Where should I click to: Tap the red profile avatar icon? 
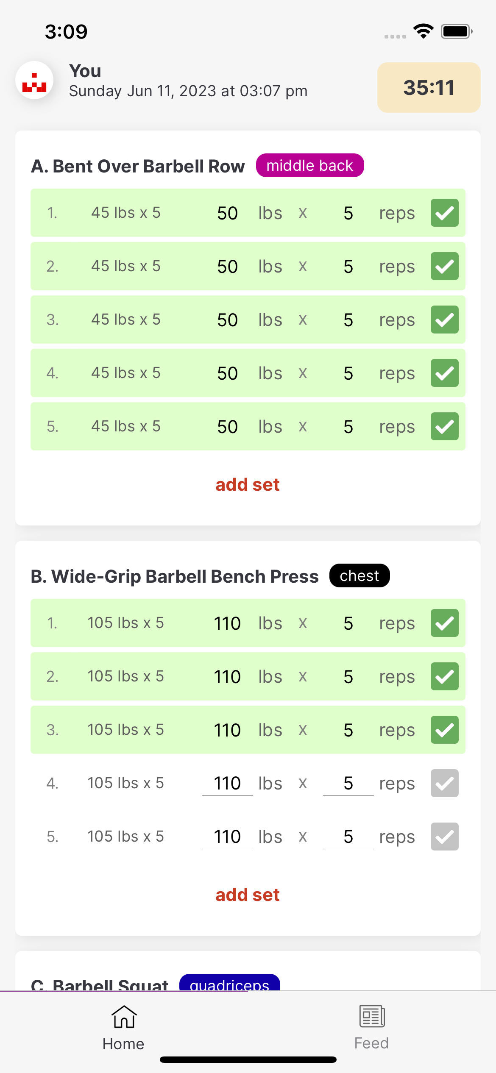[34, 81]
